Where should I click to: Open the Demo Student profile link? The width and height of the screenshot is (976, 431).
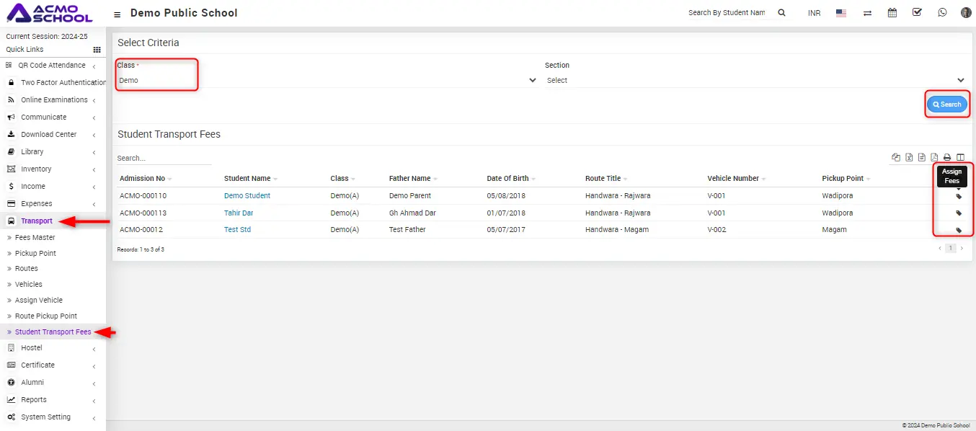click(x=247, y=196)
